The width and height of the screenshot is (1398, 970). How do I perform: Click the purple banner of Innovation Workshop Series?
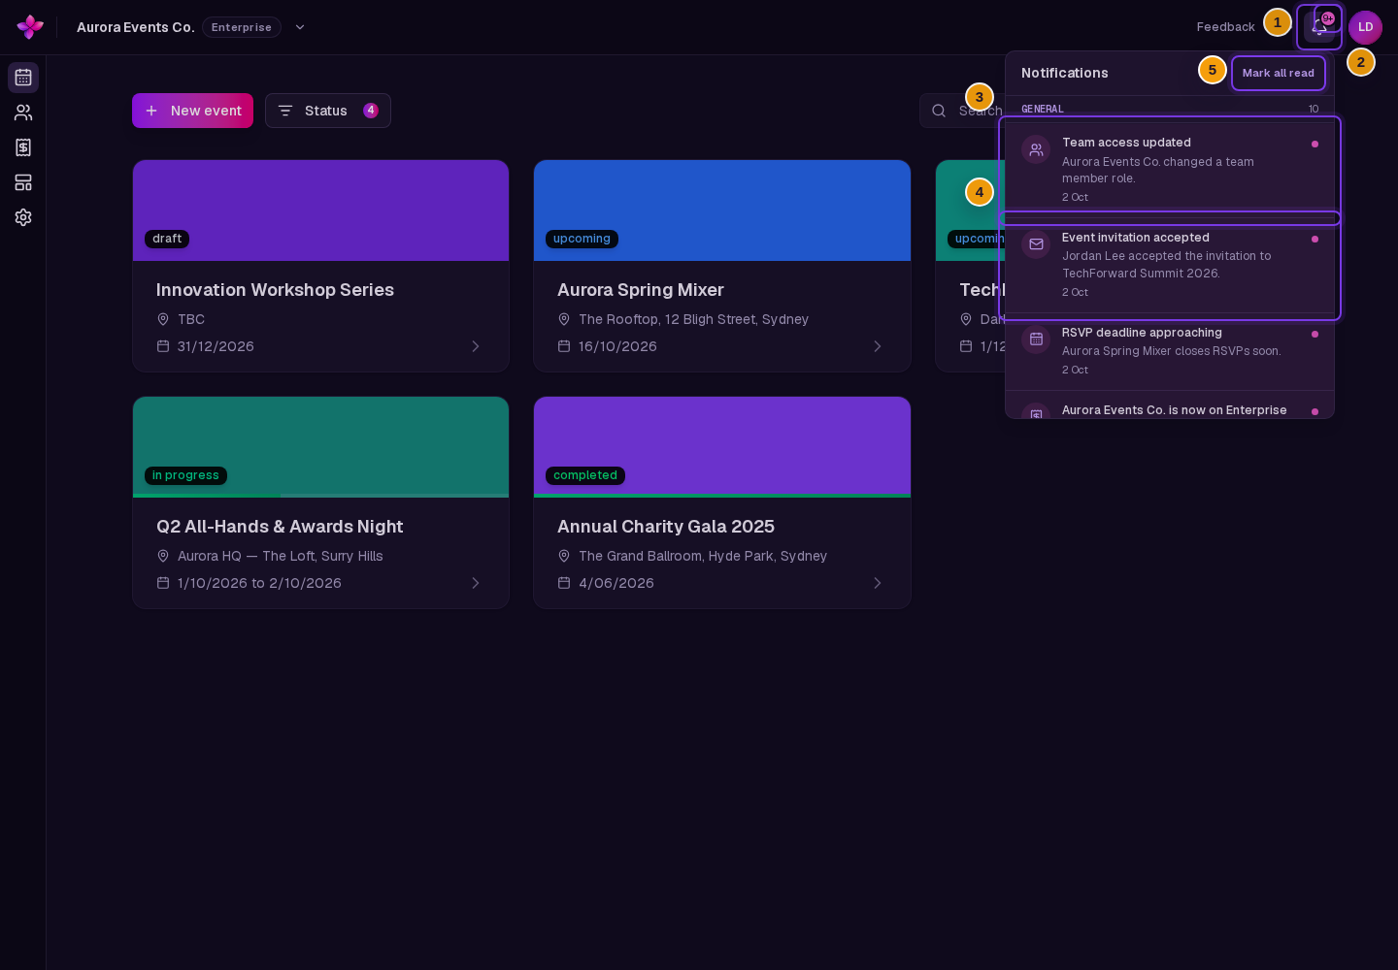320,210
